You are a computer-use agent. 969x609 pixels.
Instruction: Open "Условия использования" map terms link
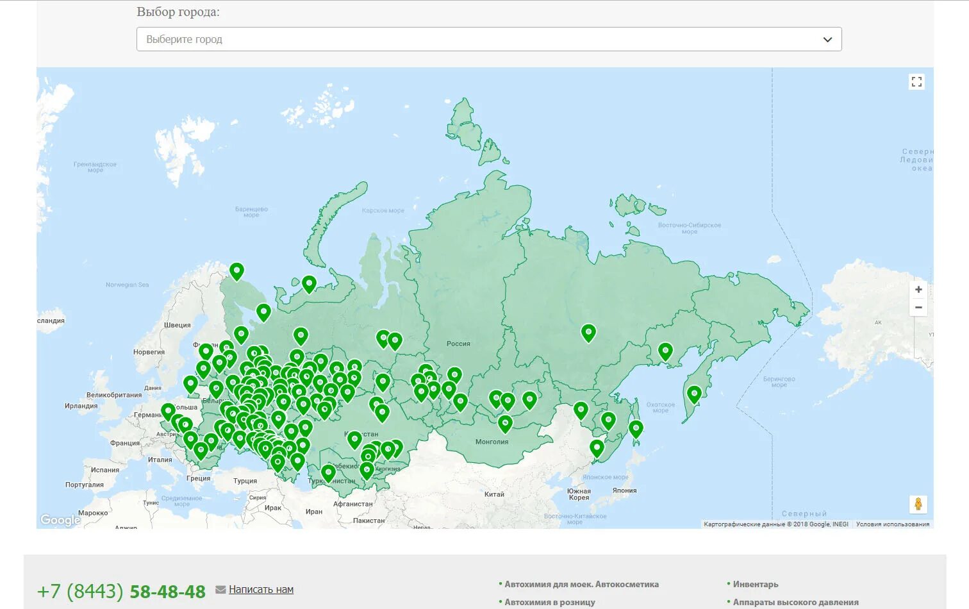point(892,524)
